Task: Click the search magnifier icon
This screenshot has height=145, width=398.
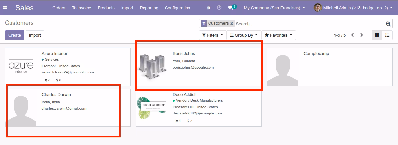Action: click(388, 24)
